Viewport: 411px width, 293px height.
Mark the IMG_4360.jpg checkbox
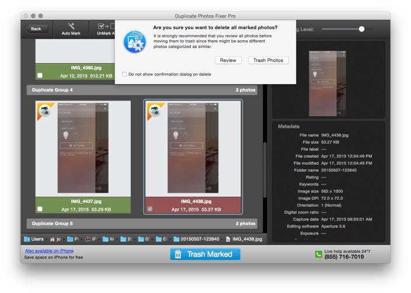click(x=39, y=76)
